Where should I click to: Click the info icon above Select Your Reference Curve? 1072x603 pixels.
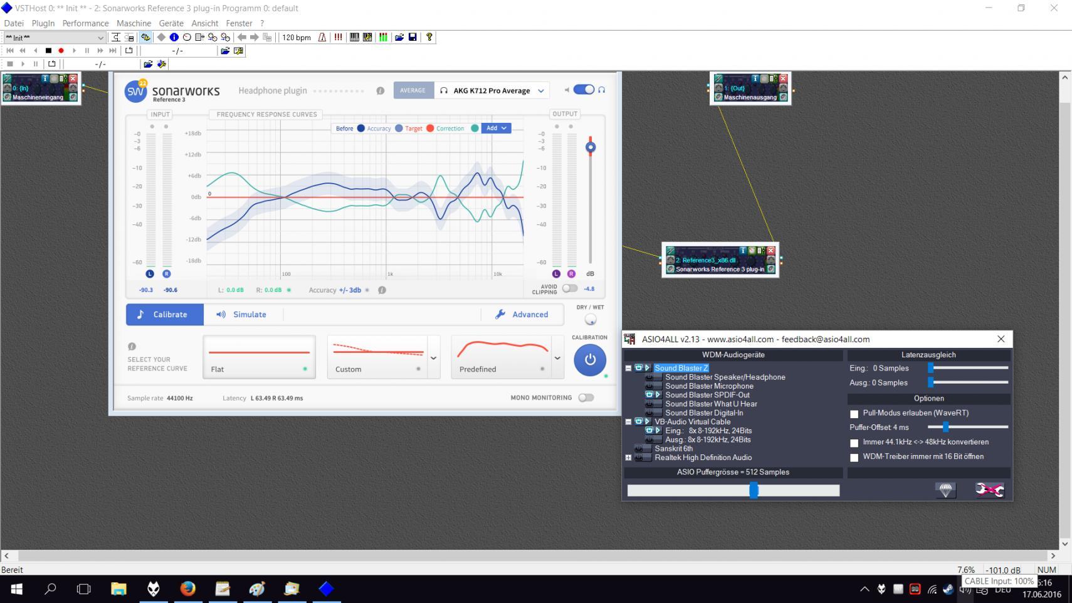point(132,347)
